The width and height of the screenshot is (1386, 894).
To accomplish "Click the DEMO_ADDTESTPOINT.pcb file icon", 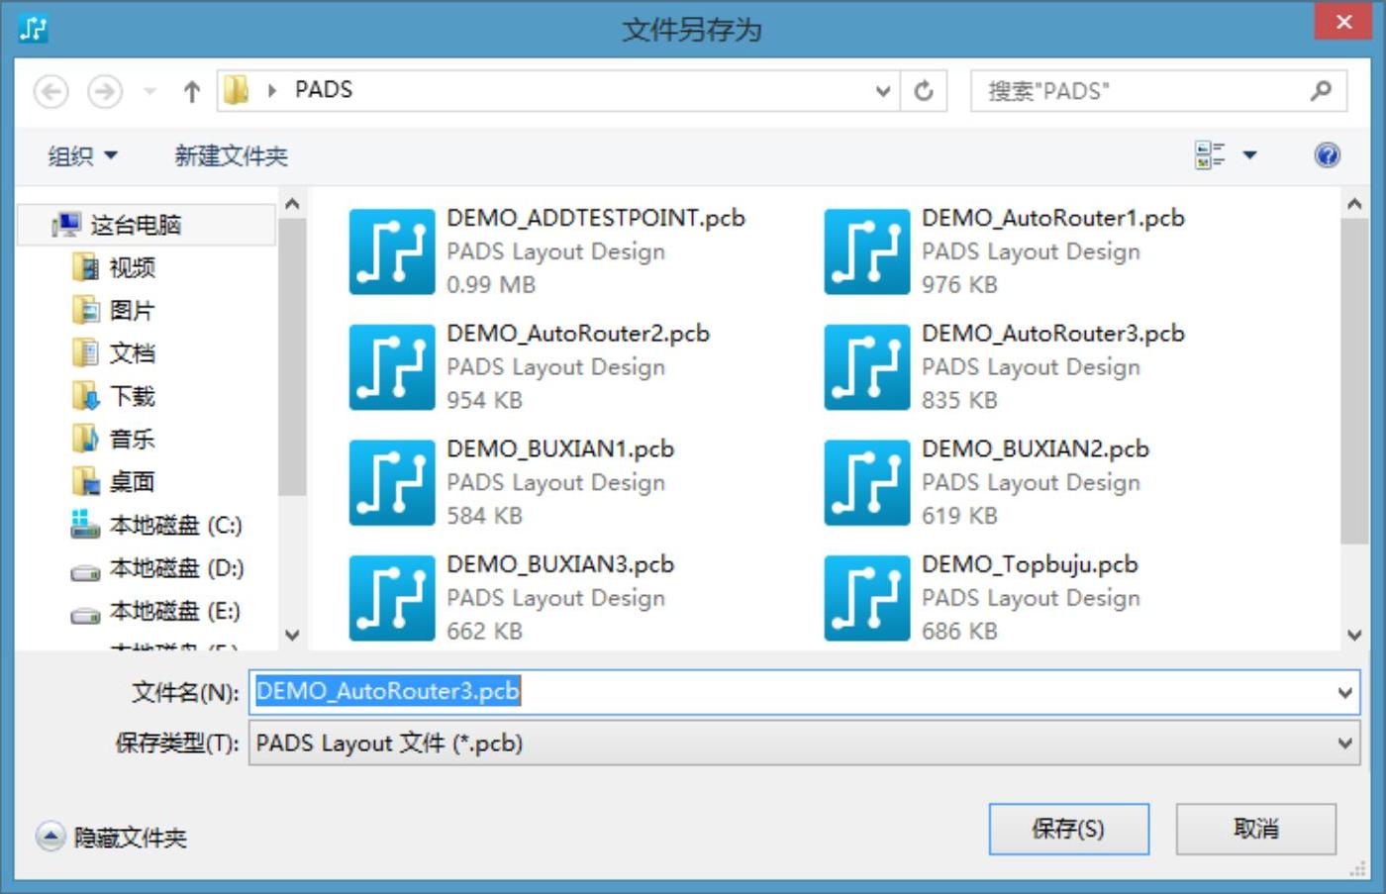I will tap(392, 251).
